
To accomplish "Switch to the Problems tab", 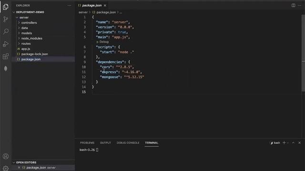I will 87,142.
